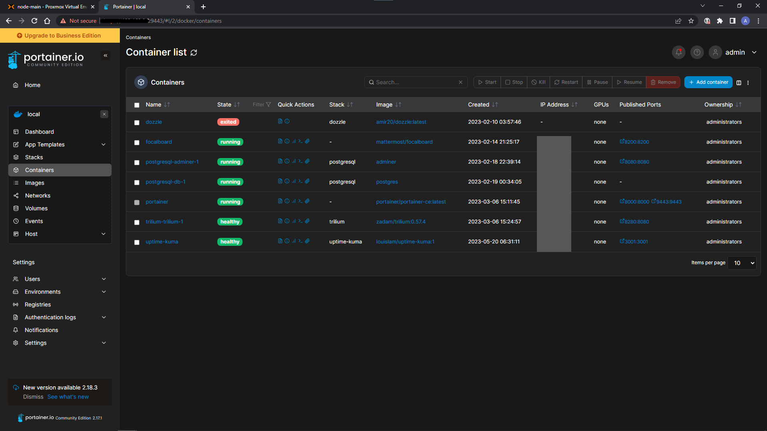Collapse the sidebar with double-chevron icon

point(105,55)
